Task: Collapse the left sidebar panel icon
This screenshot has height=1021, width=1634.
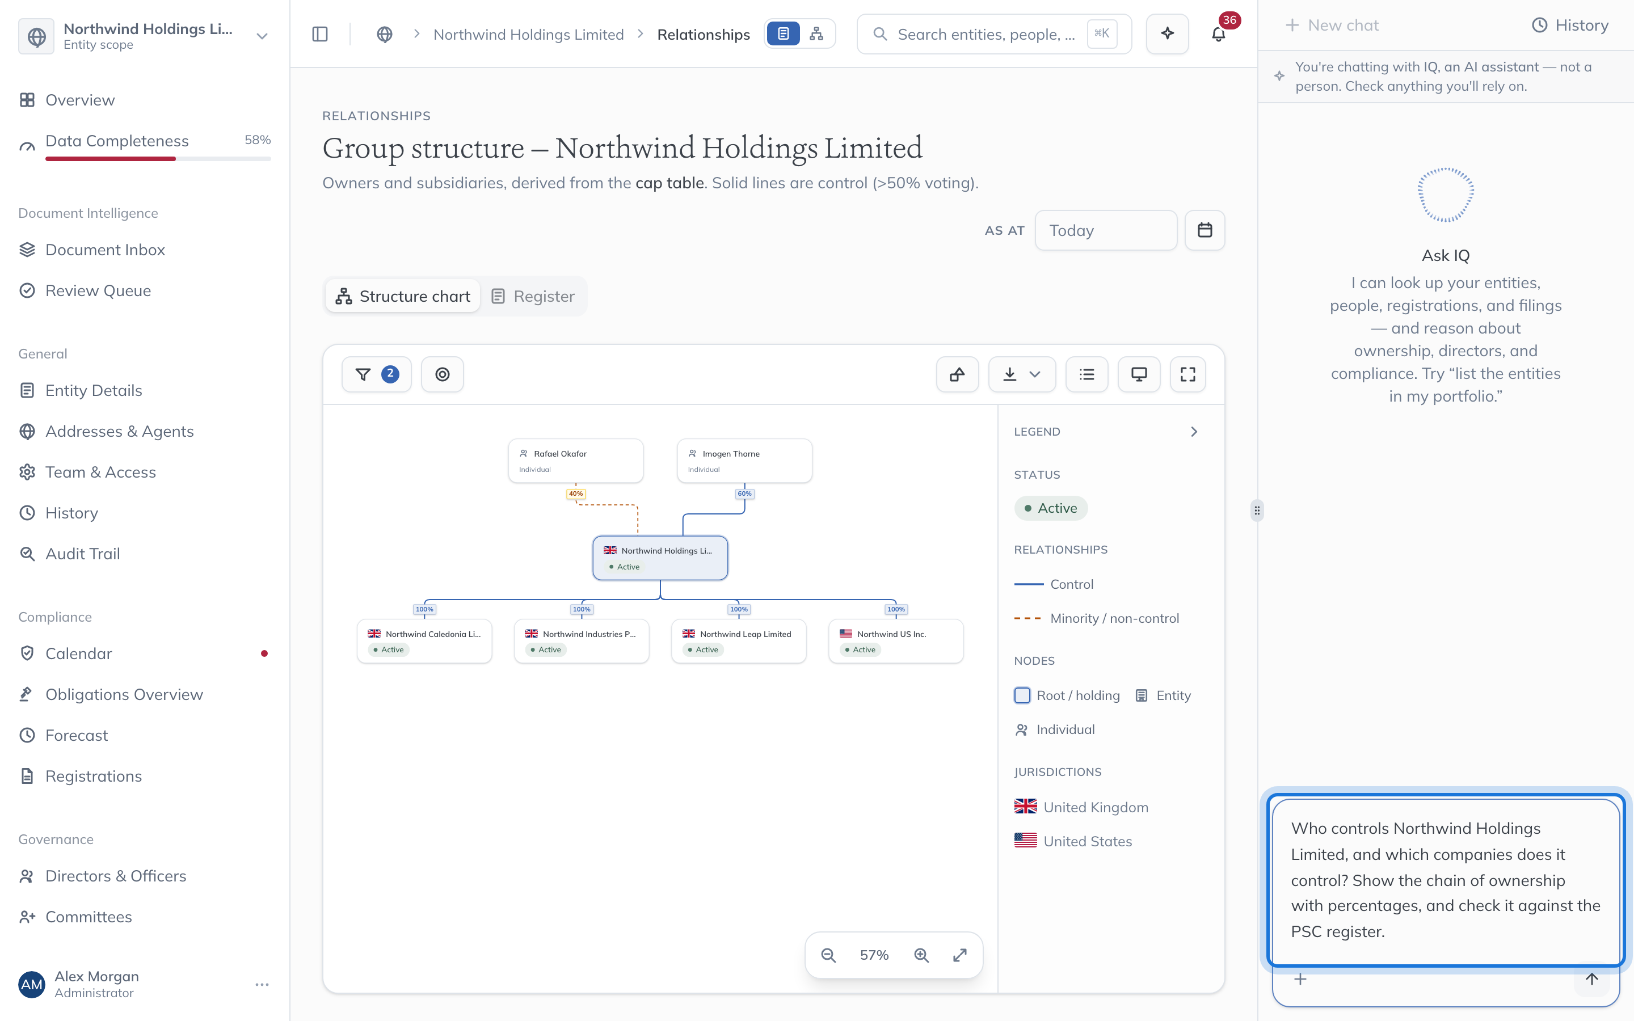Action: (x=320, y=34)
